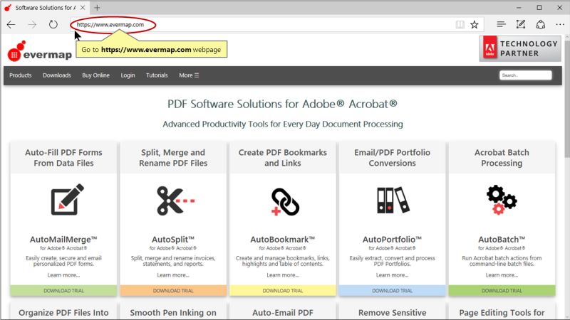The height and width of the screenshot is (320, 570).
Task: Click 'Organize PDF Files Into' card heading
Action: [63, 313]
